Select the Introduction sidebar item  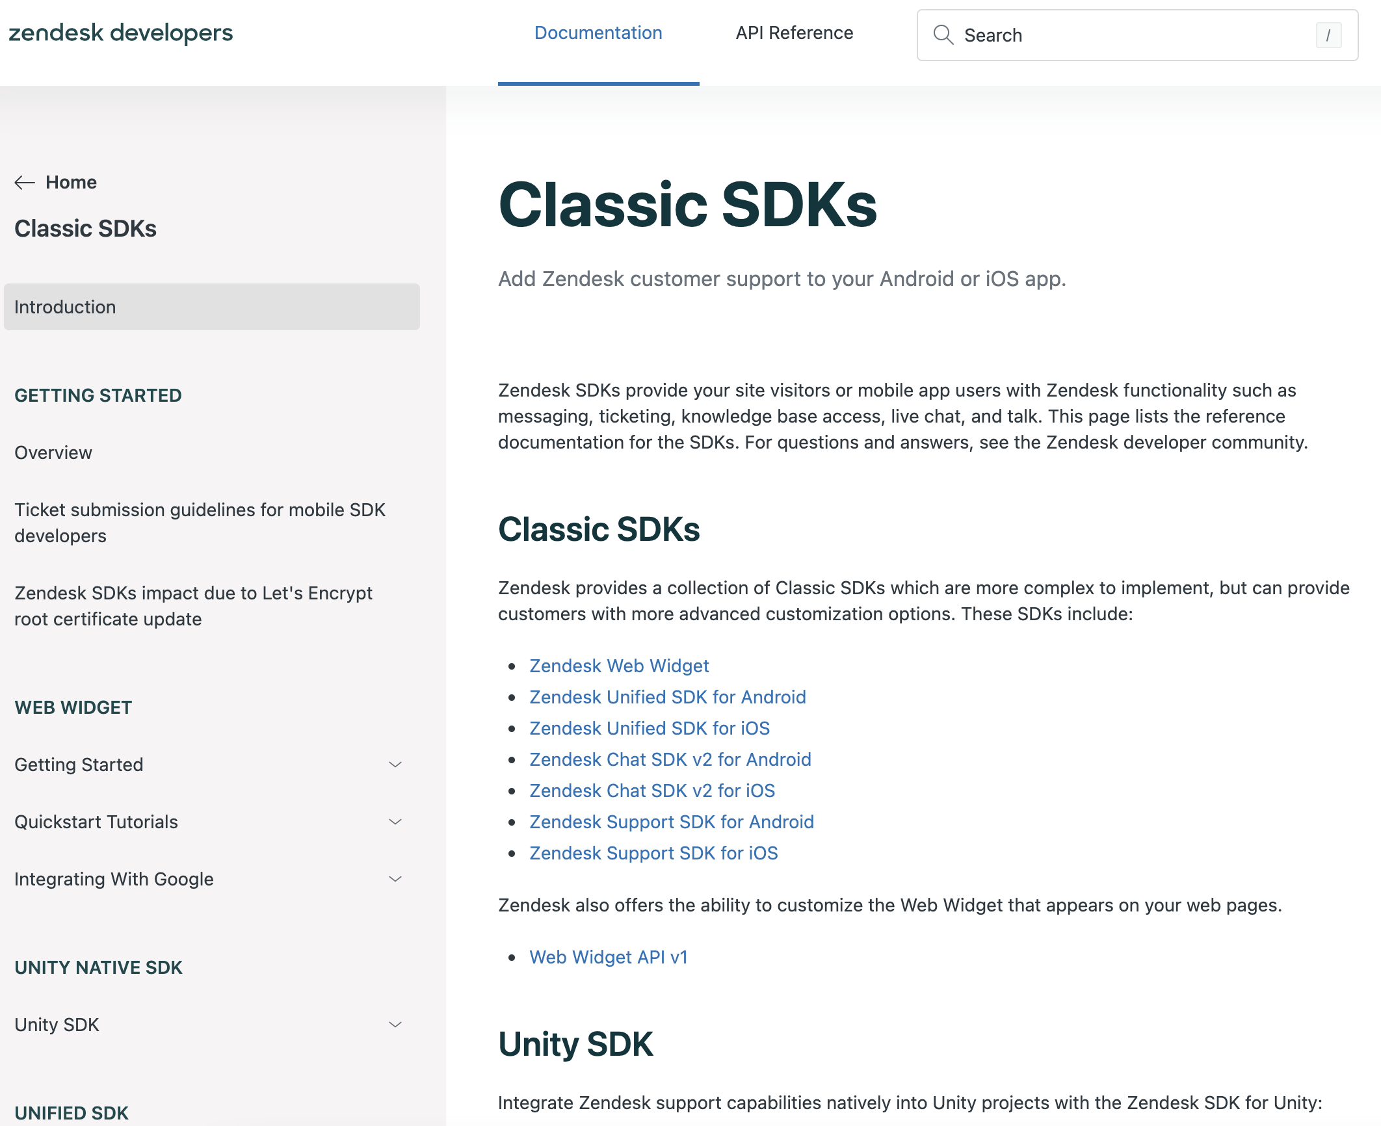click(x=212, y=307)
